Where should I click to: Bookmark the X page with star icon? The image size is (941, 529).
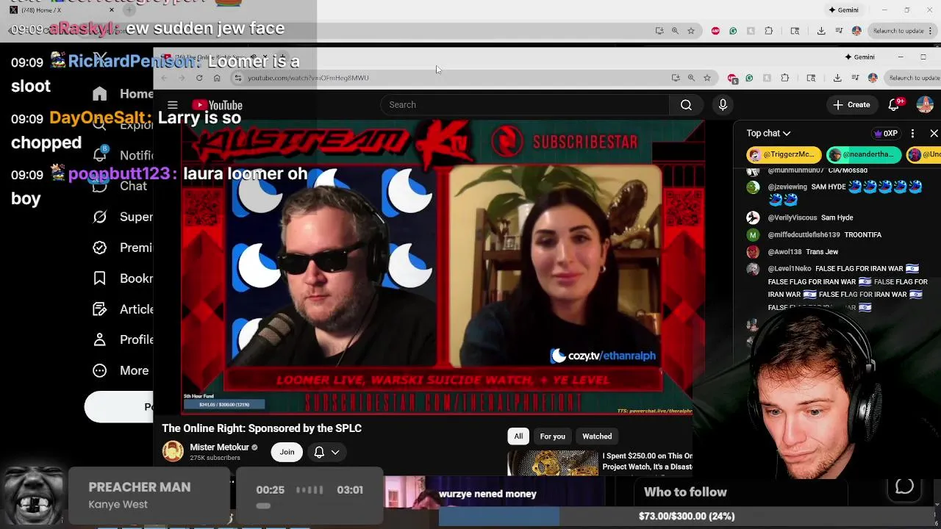click(x=691, y=31)
